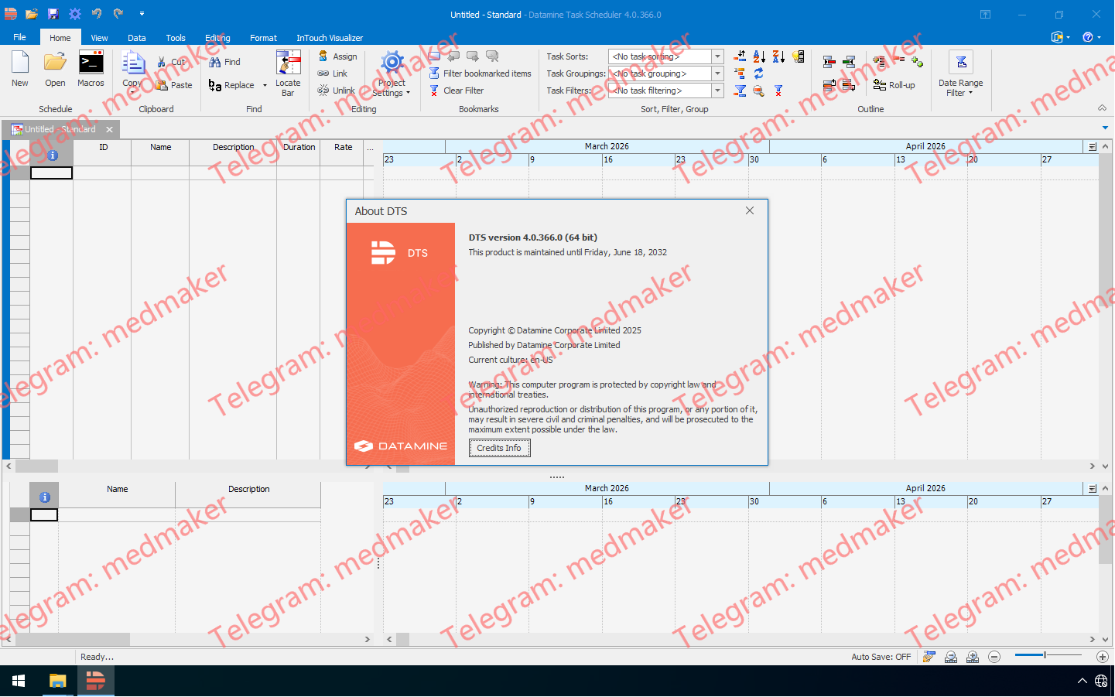Click the Filter bookmarked items icon
Image resolution: width=1115 pixels, height=697 pixels.
pos(435,73)
